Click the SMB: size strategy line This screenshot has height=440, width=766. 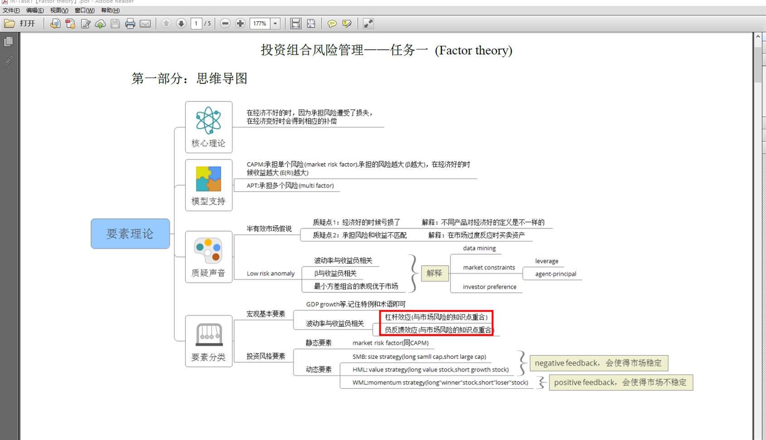[x=420, y=357]
